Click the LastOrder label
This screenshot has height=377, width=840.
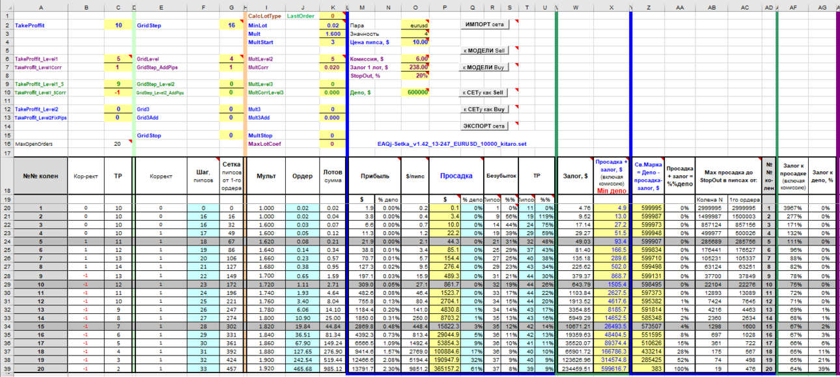(x=301, y=16)
